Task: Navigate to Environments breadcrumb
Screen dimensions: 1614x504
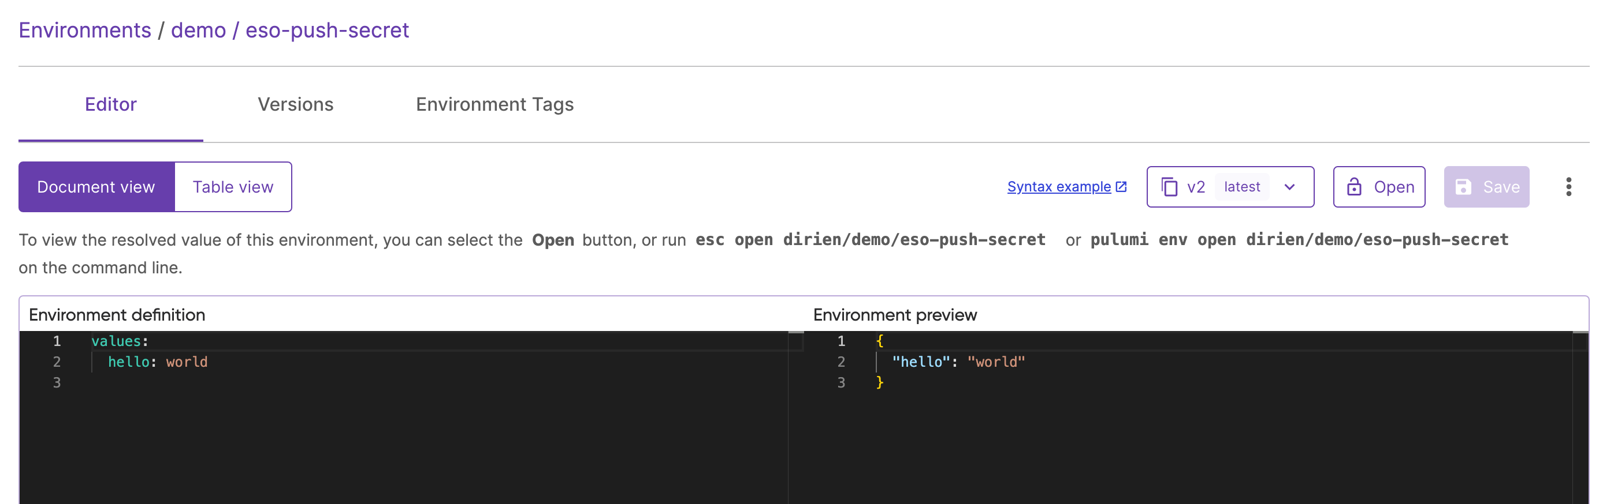Action: click(85, 30)
